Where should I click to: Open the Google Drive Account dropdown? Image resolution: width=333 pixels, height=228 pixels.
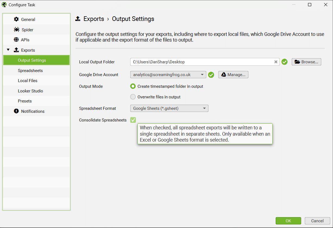[168, 75]
